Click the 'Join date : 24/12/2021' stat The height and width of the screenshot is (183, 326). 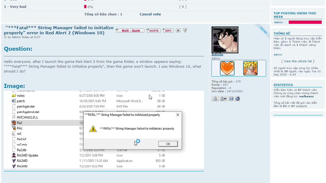pyautogui.click(x=227, y=91)
